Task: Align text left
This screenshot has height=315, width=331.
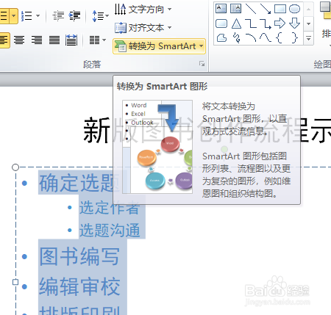Action: (4, 40)
